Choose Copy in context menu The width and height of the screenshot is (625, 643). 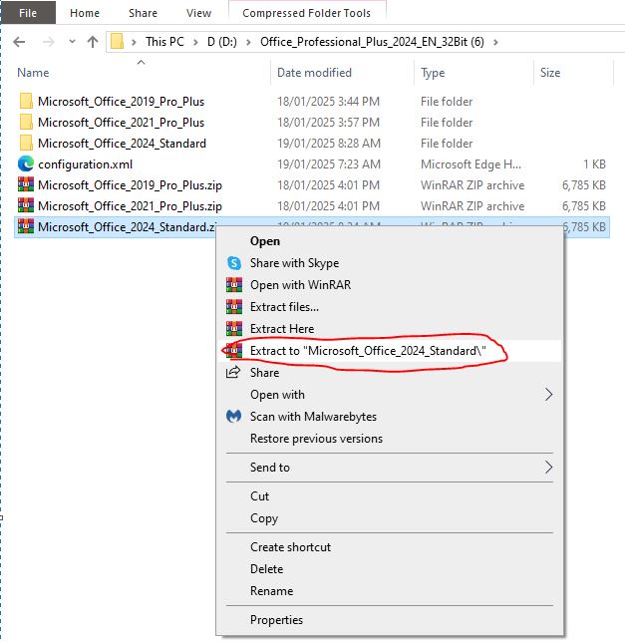(x=264, y=518)
